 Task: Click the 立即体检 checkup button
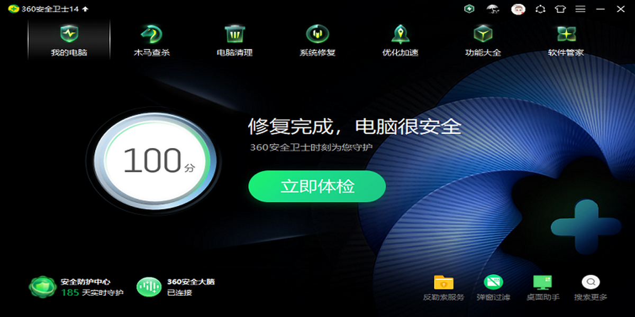point(317,186)
